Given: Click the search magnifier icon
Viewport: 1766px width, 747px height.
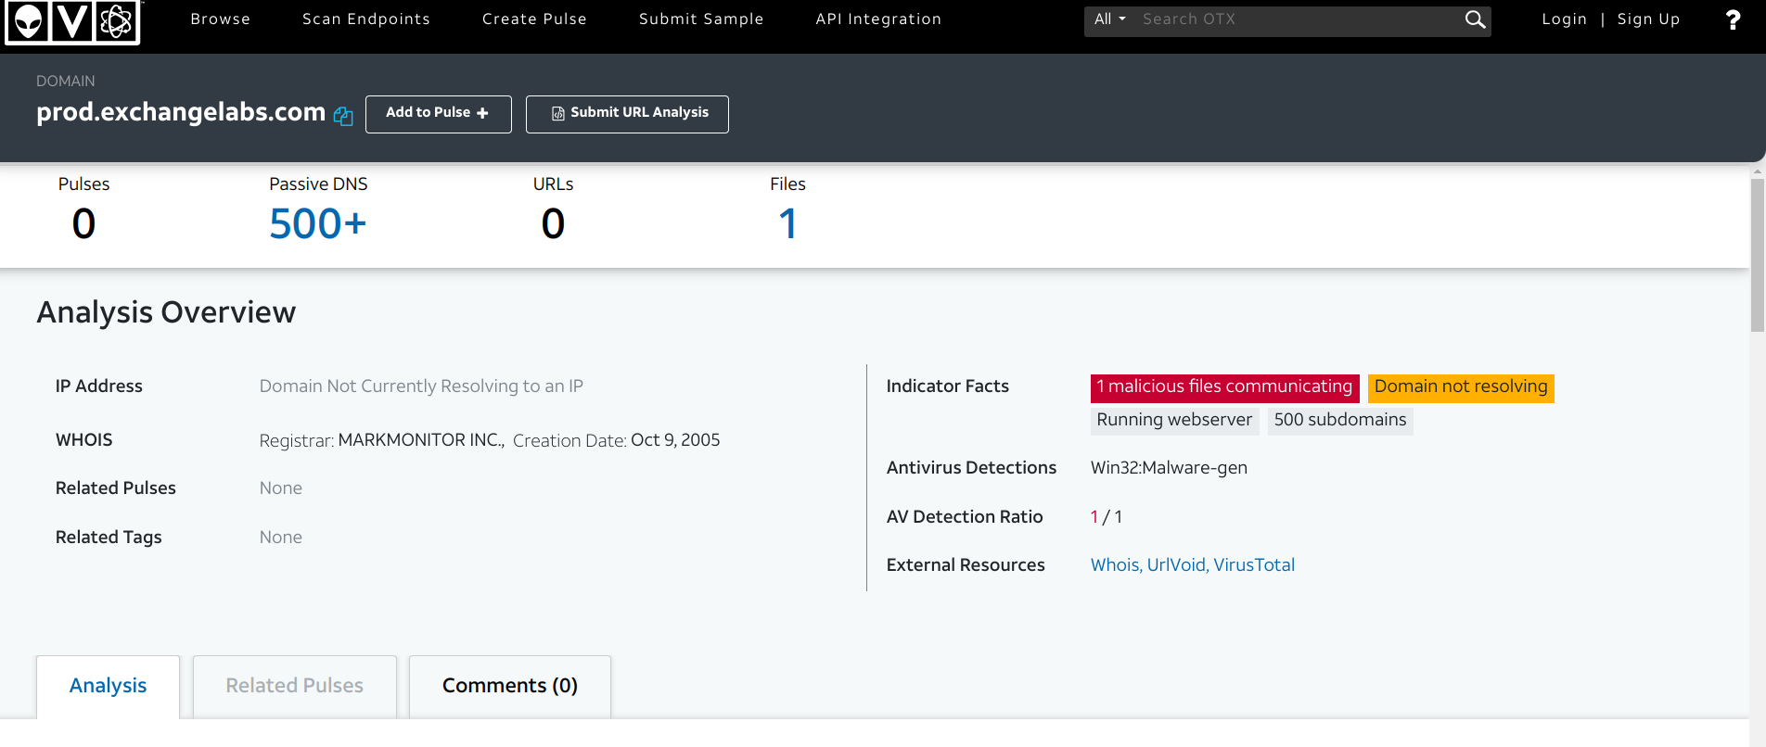Looking at the screenshot, I should click(1475, 19).
